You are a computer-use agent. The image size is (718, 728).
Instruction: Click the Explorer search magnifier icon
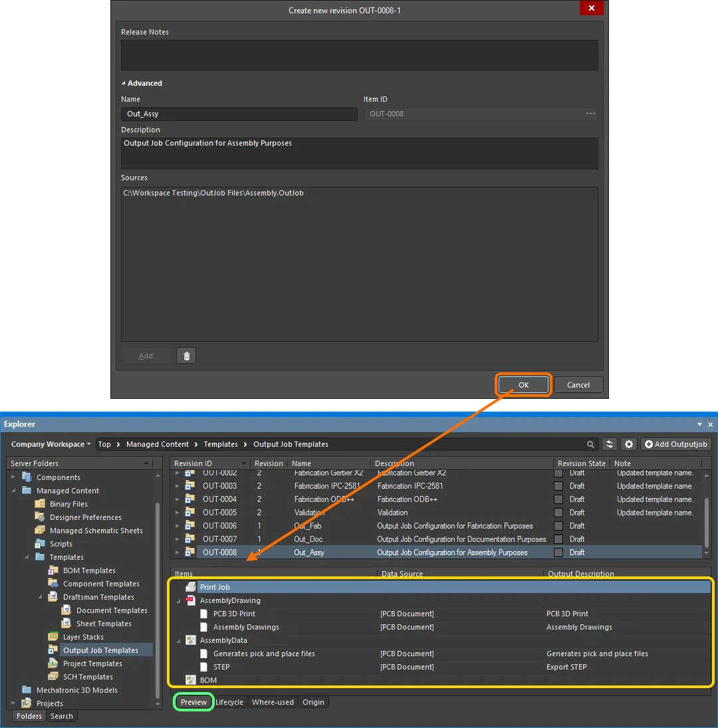(x=590, y=444)
